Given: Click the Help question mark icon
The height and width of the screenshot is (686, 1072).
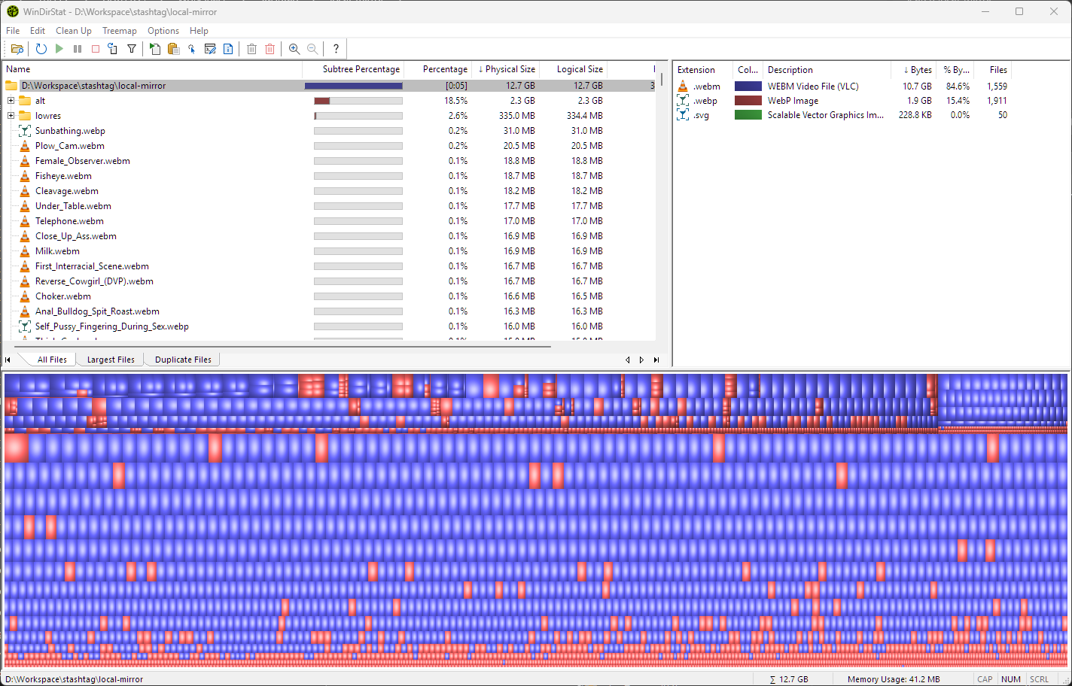Looking at the screenshot, I should tap(336, 49).
